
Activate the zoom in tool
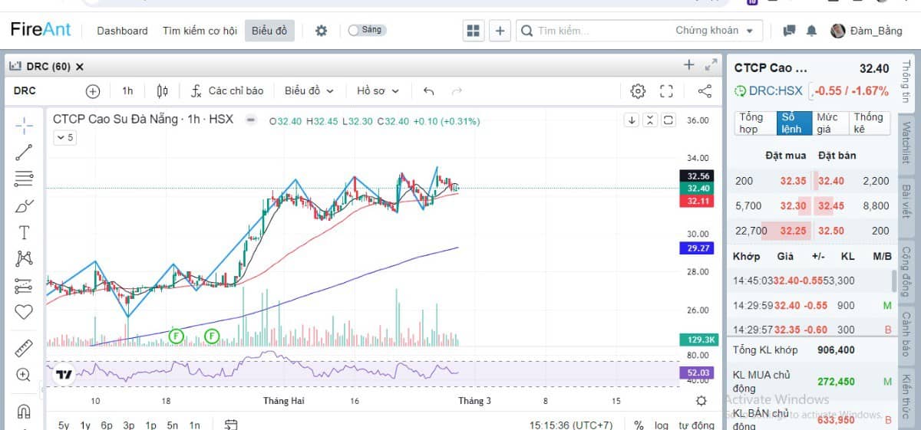[24, 375]
